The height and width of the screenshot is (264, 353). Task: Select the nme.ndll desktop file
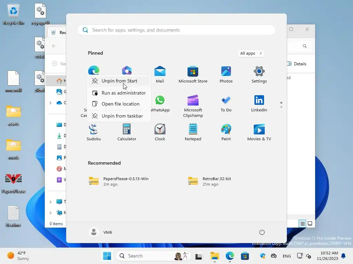pyautogui.click(x=13, y=81)
